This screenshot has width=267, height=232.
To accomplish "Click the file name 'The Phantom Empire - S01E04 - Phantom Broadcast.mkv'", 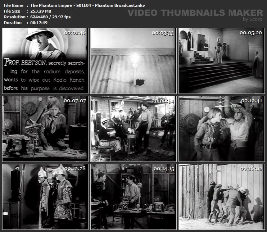I will pos(87,5).
